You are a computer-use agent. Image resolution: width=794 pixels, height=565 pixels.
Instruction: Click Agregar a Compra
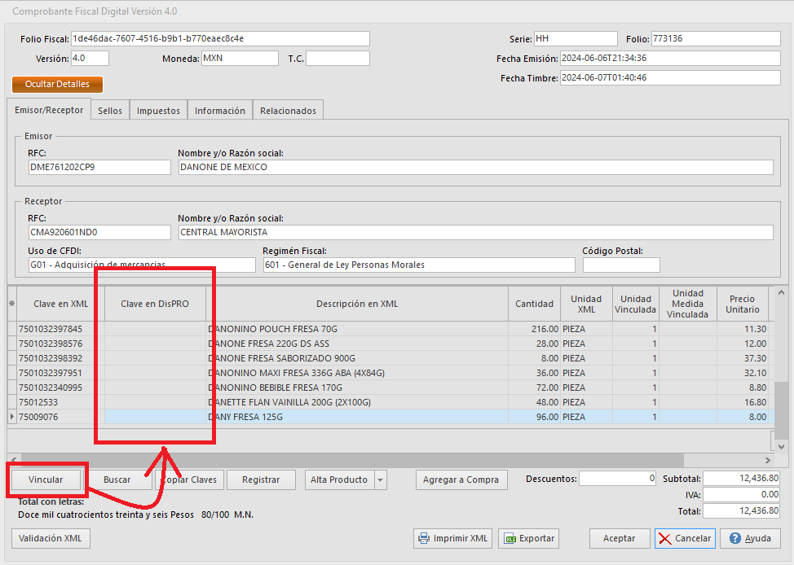(x=461, y=480)
